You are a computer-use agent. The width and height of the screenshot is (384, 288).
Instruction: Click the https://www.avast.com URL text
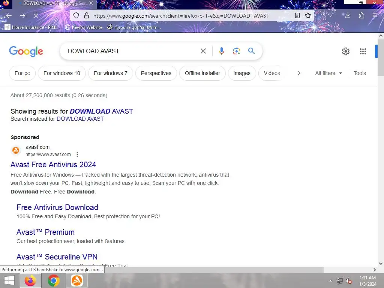point(48,154)
